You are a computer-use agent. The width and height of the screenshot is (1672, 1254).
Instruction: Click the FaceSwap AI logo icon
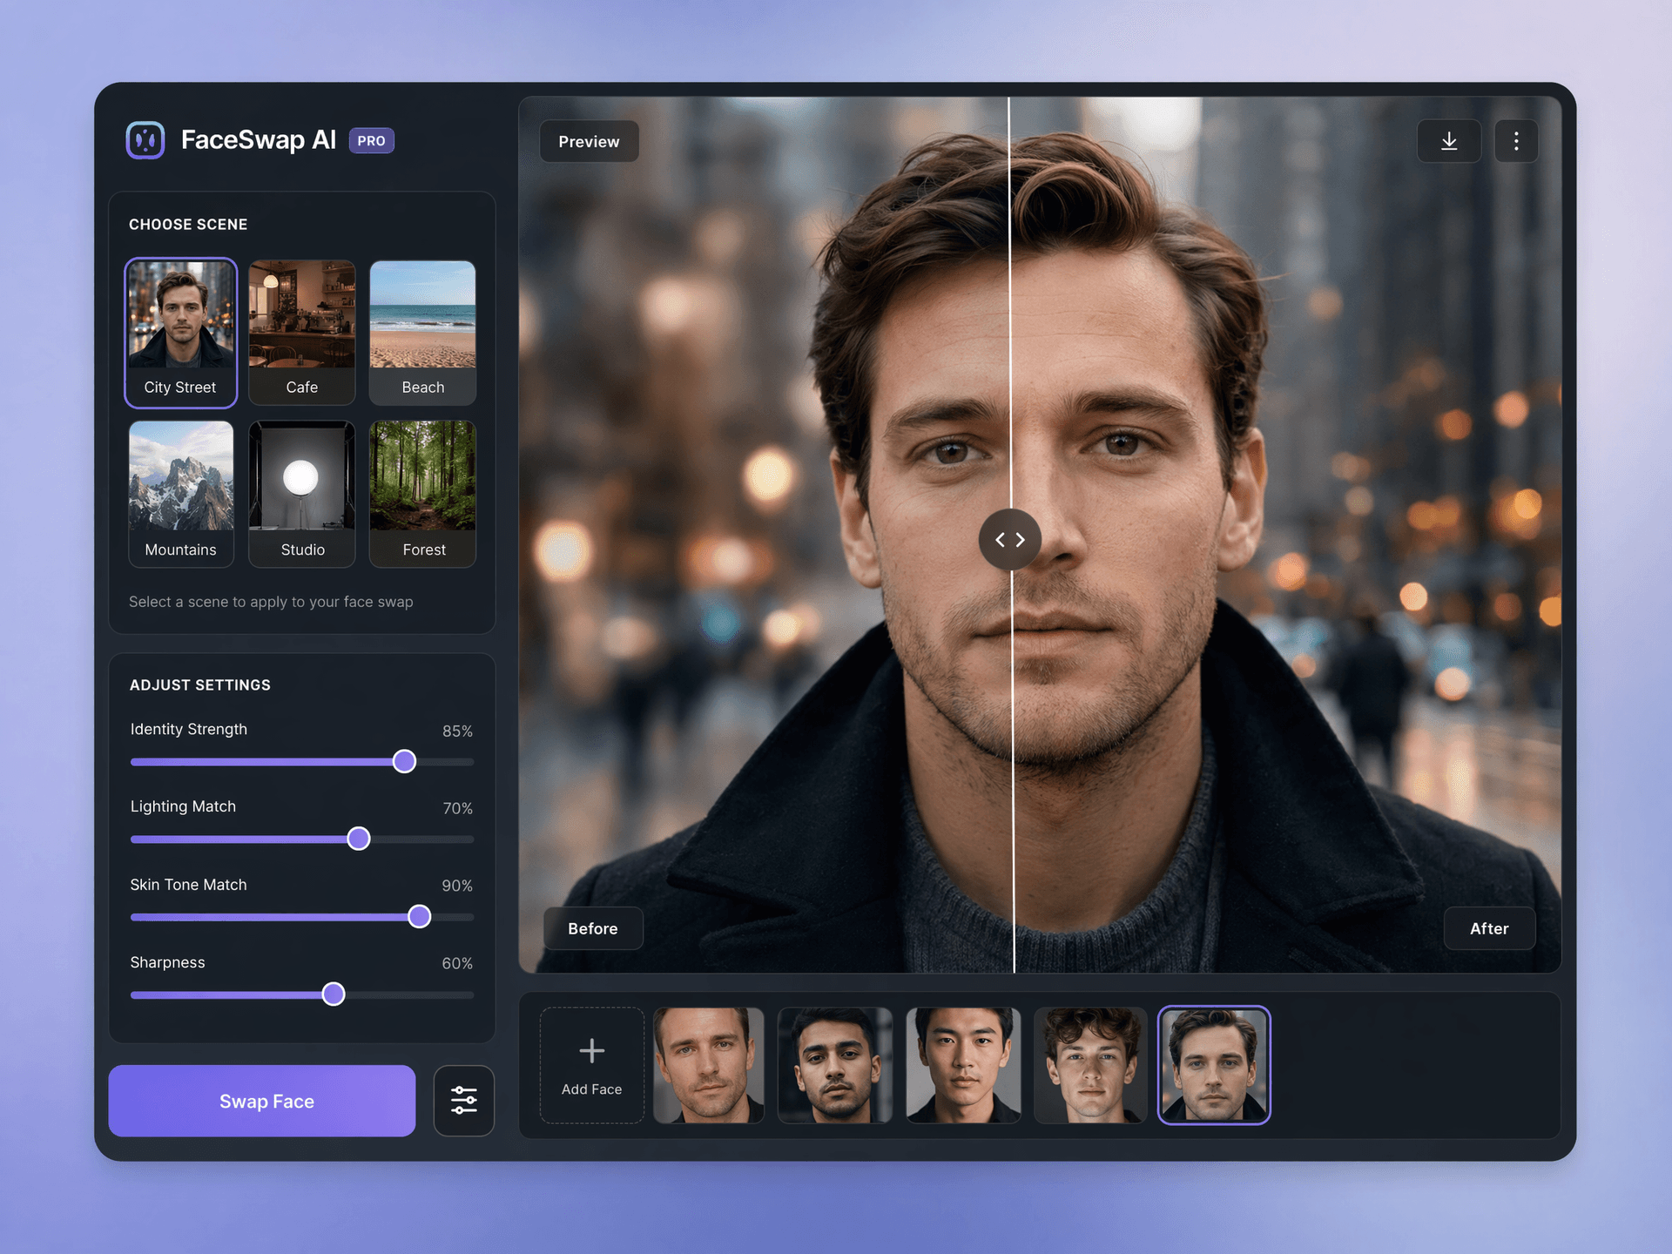coord(145,140)
